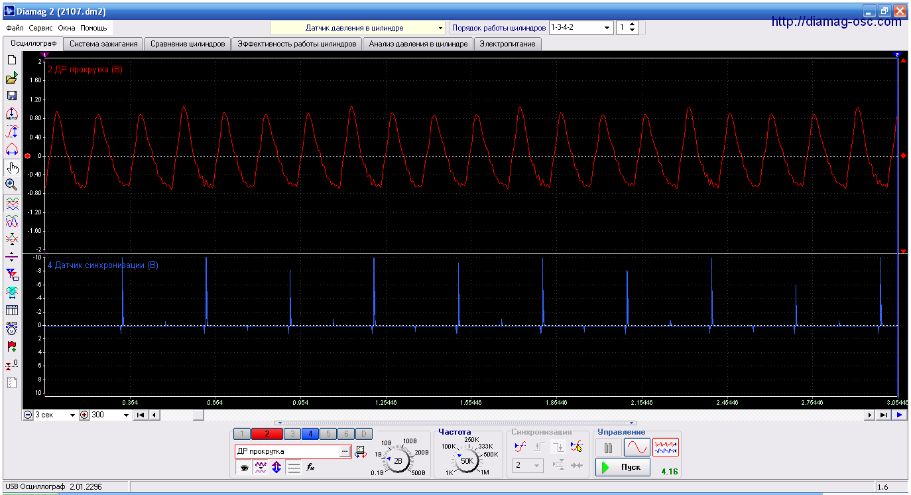
Task: Open the Окна menu
Action: [66, 28]
